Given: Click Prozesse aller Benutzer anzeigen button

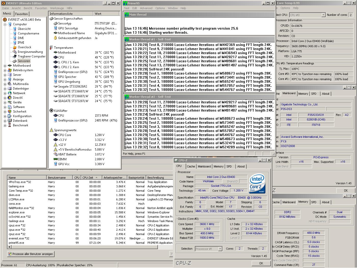Looking at the screenshot, I should point(31,254).
